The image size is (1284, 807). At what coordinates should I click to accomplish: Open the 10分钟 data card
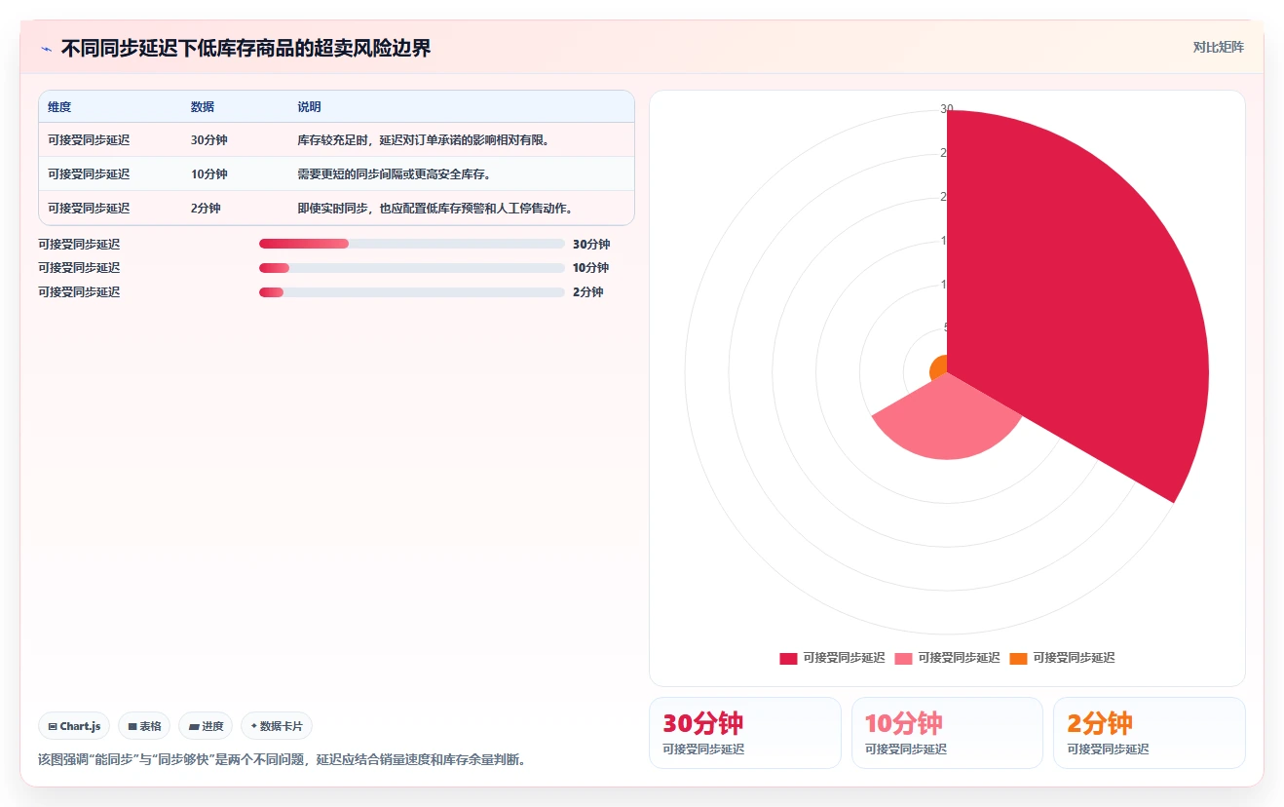(x=947, y=733)
